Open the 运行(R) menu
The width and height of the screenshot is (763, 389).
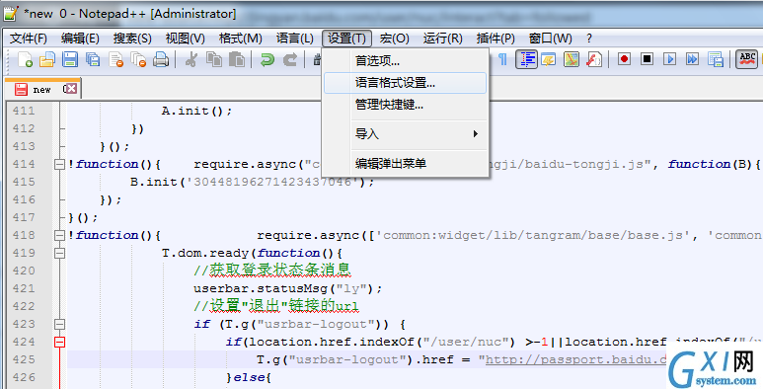point(442,39)
